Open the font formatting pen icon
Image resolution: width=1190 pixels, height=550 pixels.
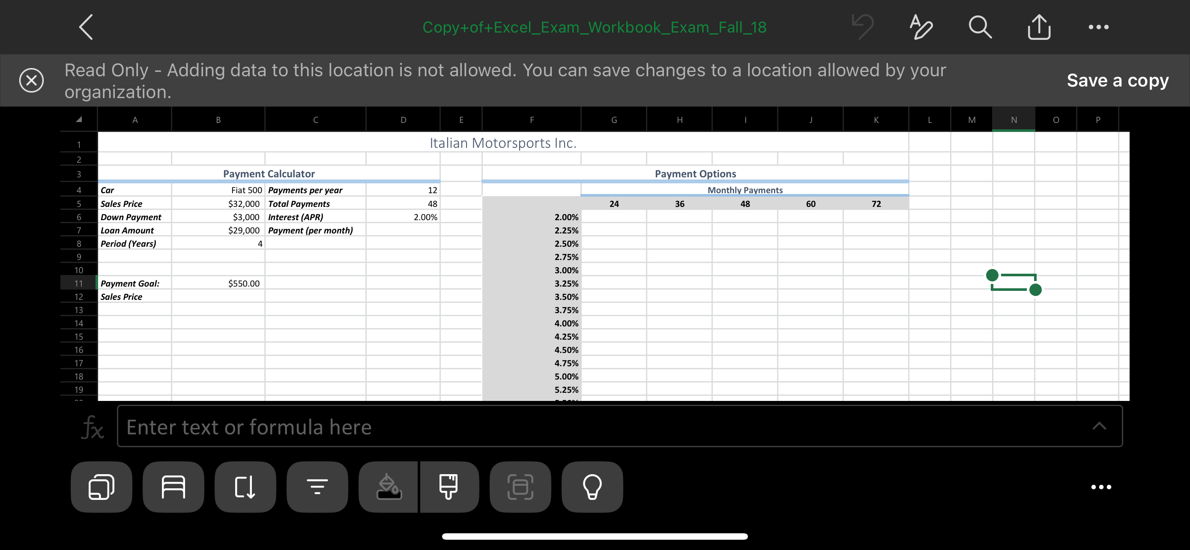pyautogui.click(x=920, y=27)
